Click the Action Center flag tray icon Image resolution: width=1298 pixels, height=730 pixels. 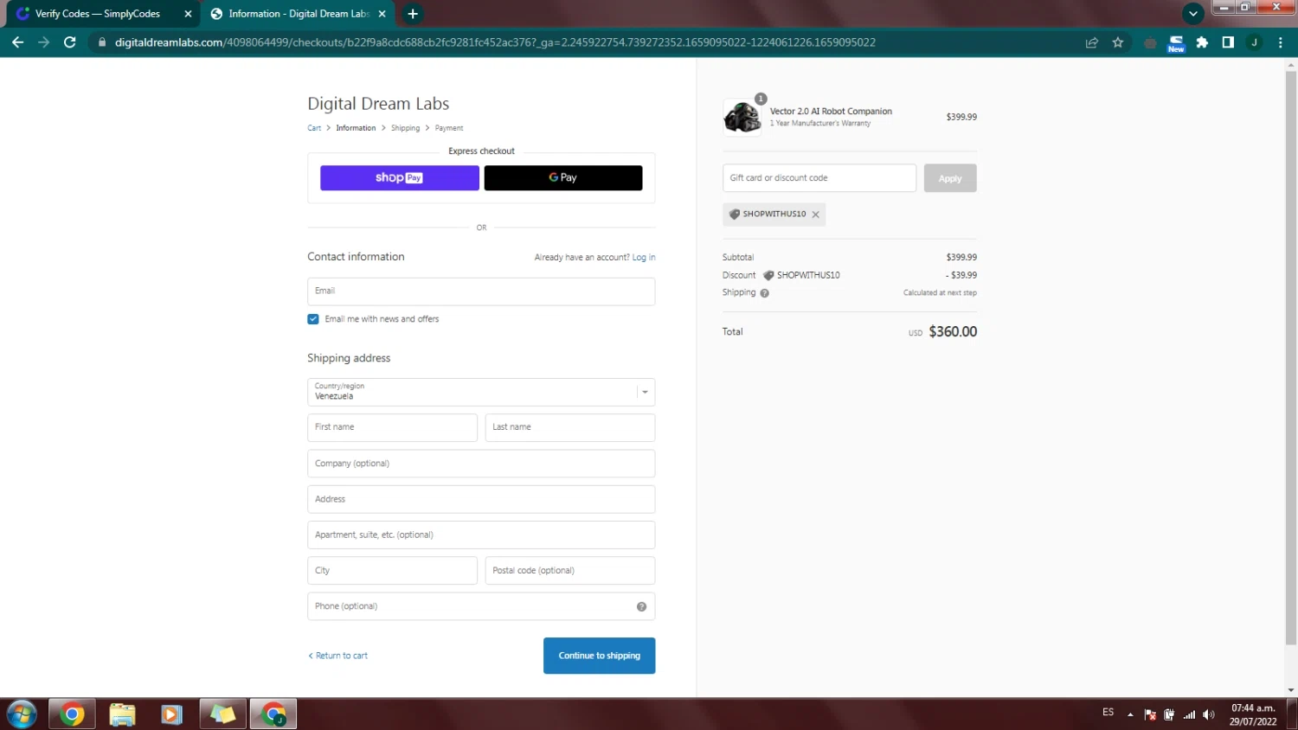1150,714
